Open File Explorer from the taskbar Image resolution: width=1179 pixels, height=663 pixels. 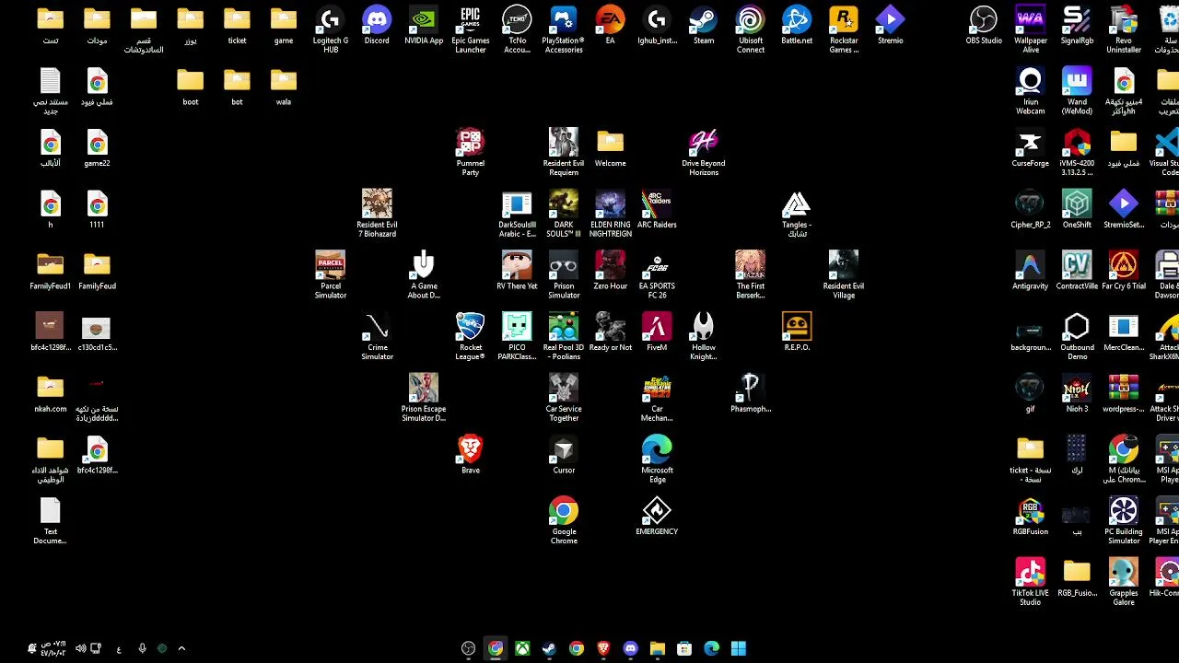(x=657, y=648)
